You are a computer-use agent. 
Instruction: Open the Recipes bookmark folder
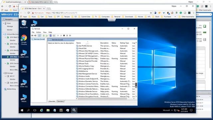[66, 17]
